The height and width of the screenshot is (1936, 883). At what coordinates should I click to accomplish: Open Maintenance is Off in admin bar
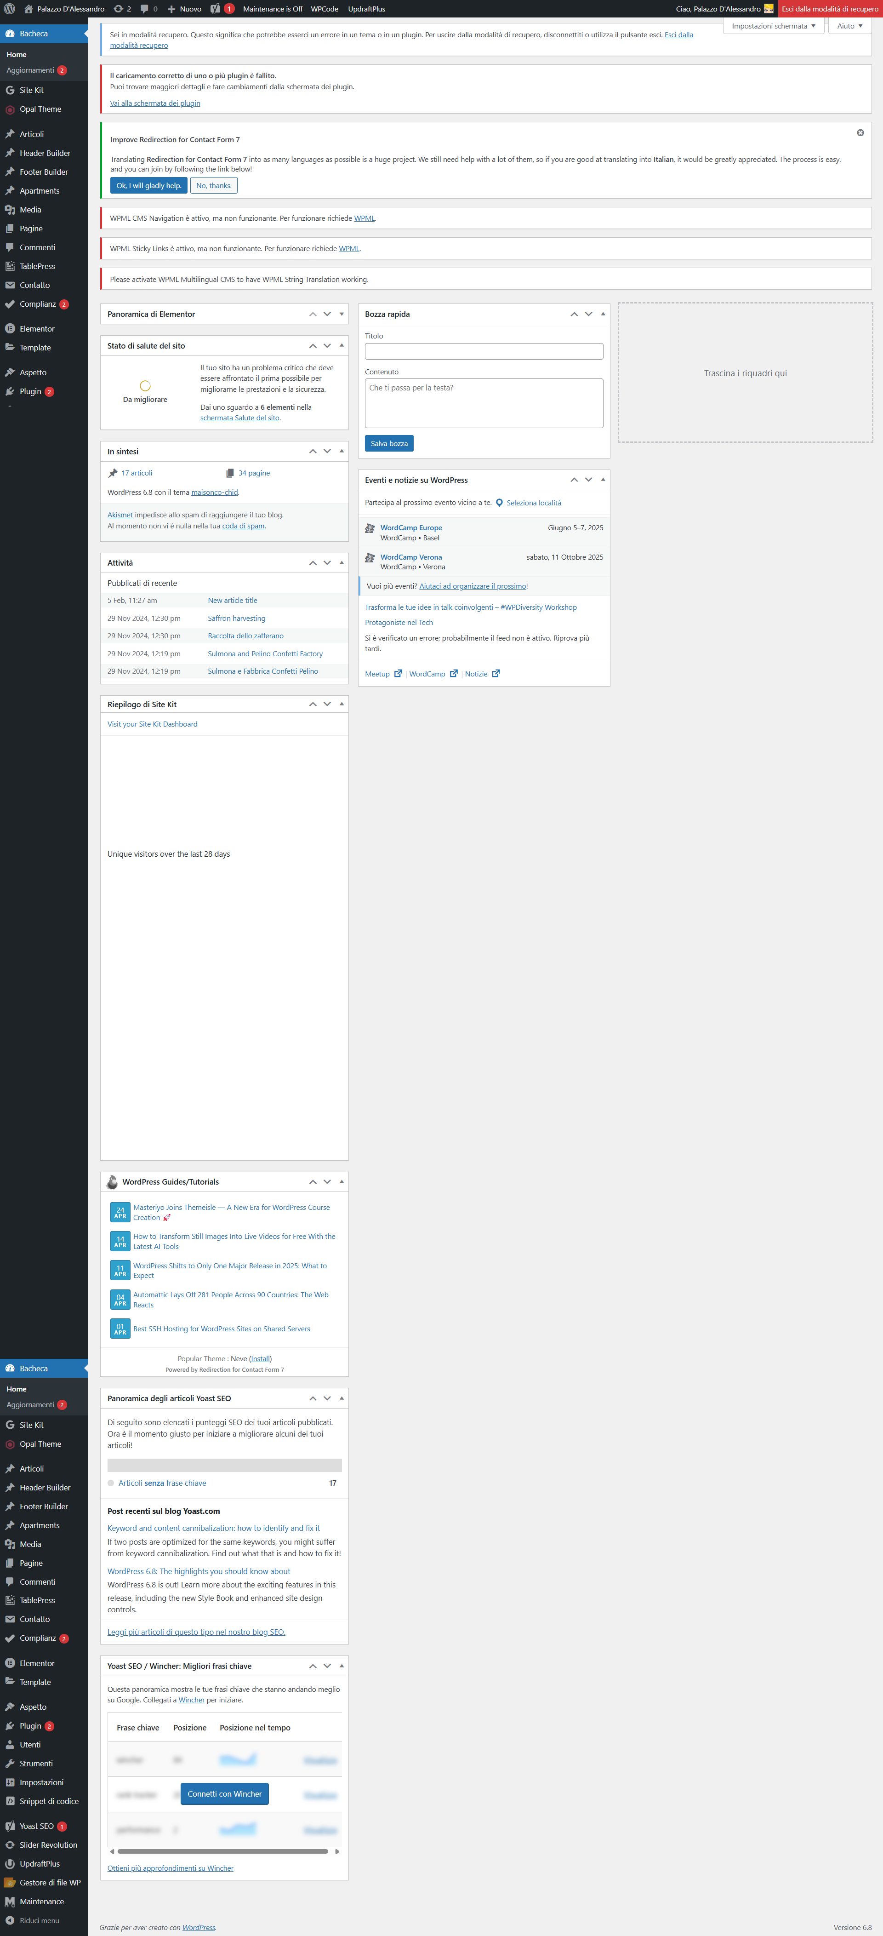(x=272, y=9)
